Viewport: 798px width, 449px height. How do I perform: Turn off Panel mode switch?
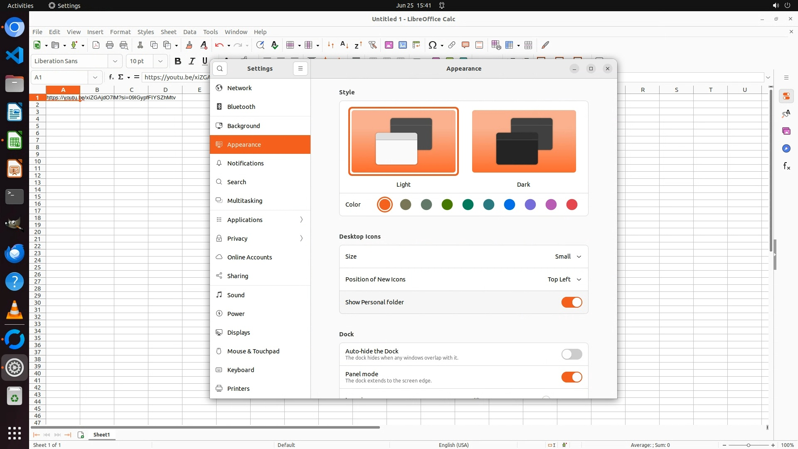pos(571,377)
